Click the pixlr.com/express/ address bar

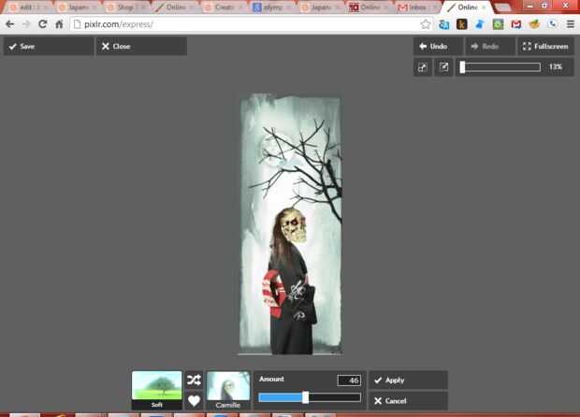coord(246,24)
